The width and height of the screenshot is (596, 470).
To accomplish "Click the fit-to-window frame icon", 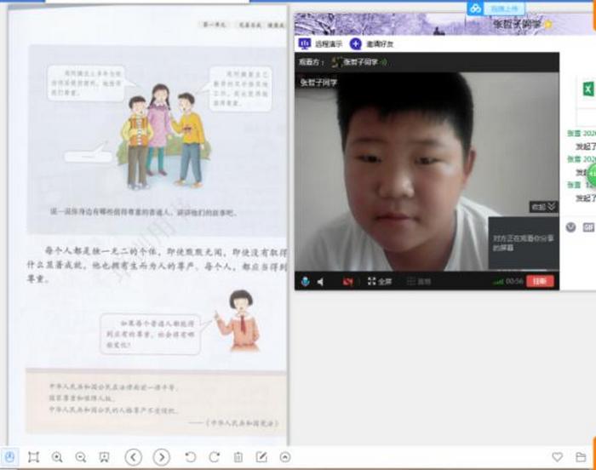I will pyautogui.click(x=33, y=457).
